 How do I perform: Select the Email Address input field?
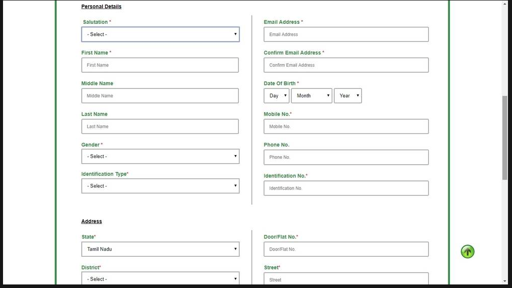[x=346, y=34]
